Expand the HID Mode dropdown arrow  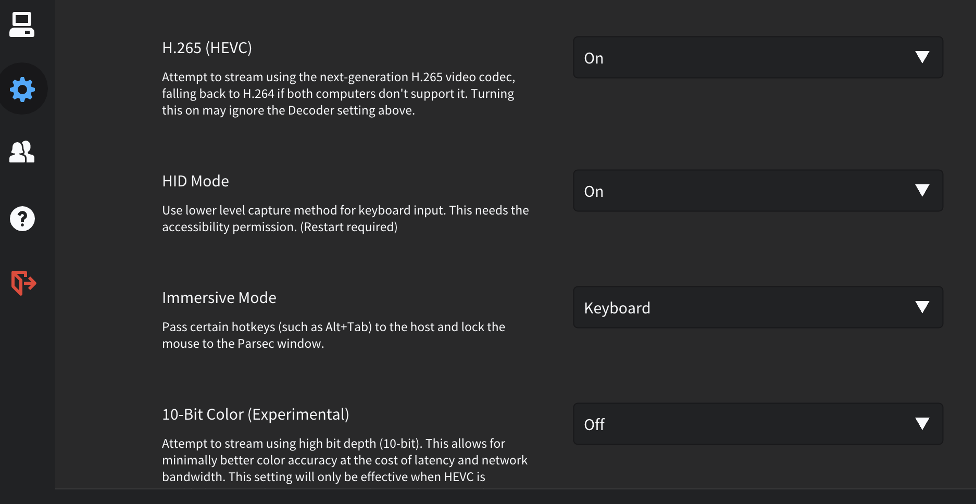922,191
